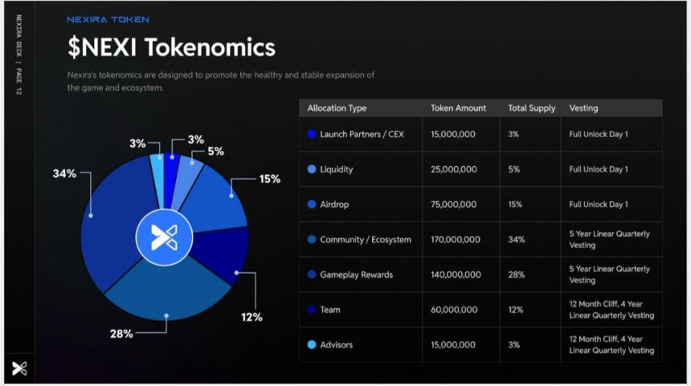Click the Allocation Type column header
691x386 pixels.
(337, 108)
